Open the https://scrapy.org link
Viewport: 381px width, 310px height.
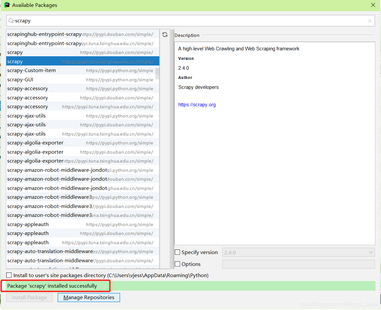[197, 105]
